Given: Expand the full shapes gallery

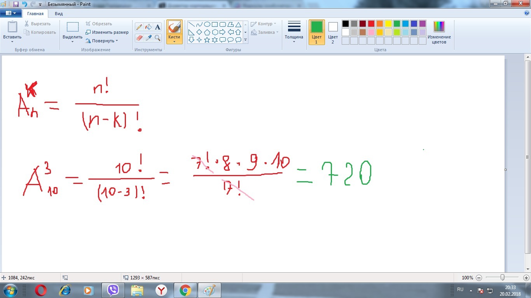Looking at the screenshot, I should click(245, 40).
